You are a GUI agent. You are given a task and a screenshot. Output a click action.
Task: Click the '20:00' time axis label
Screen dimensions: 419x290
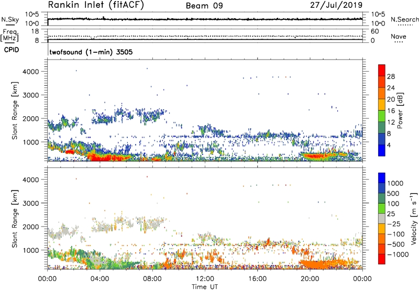coord(310,279)
